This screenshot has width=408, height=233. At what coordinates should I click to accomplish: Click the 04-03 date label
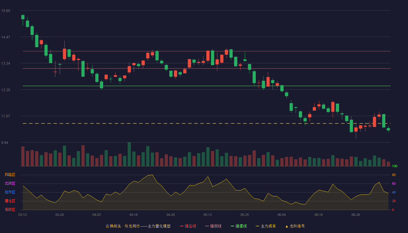click(96, 215)
